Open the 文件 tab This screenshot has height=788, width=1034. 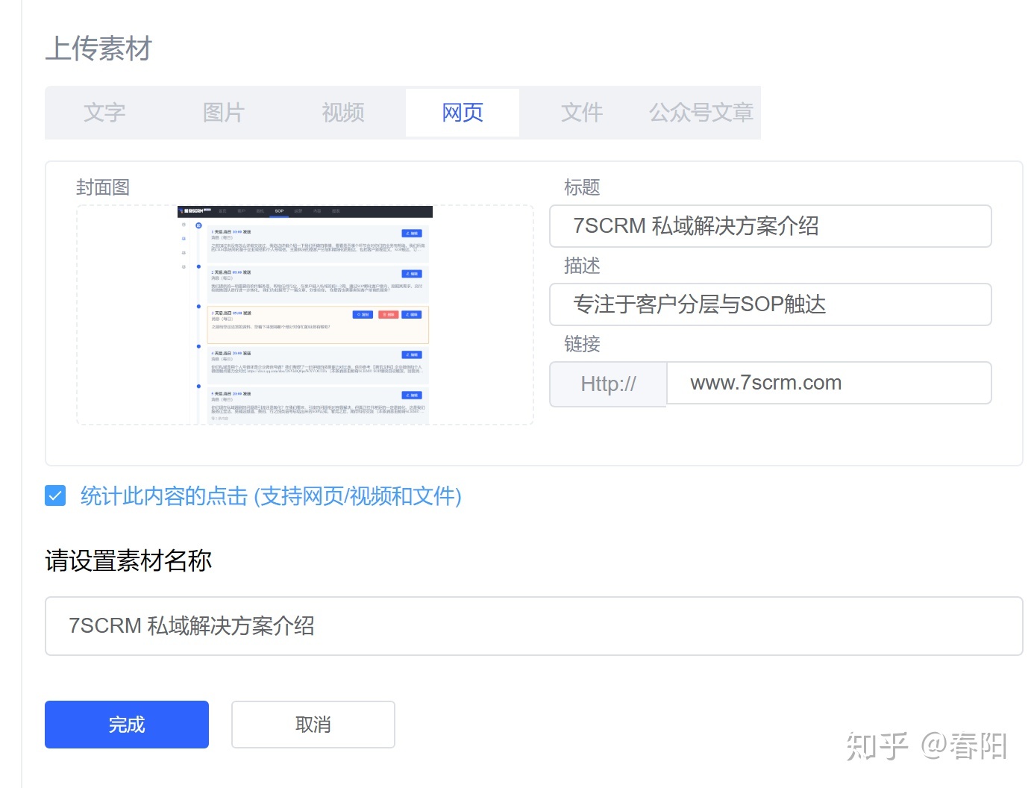[x=582, y=113]
